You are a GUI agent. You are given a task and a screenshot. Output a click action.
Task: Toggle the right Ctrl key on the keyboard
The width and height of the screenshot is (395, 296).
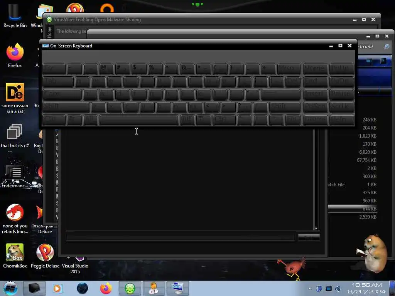click(x=224, y=120)
